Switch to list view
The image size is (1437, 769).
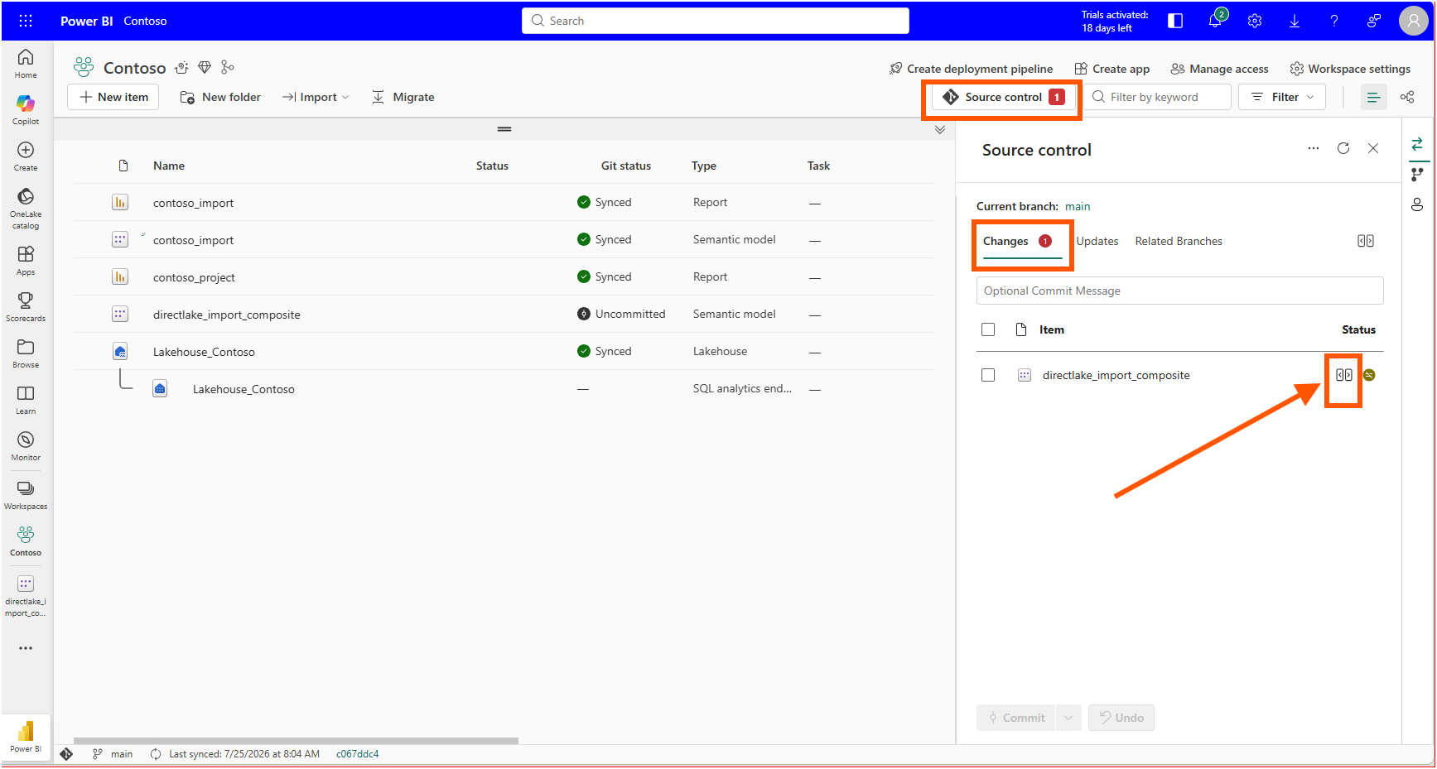pyautogui.click(x=1373, y=97)
